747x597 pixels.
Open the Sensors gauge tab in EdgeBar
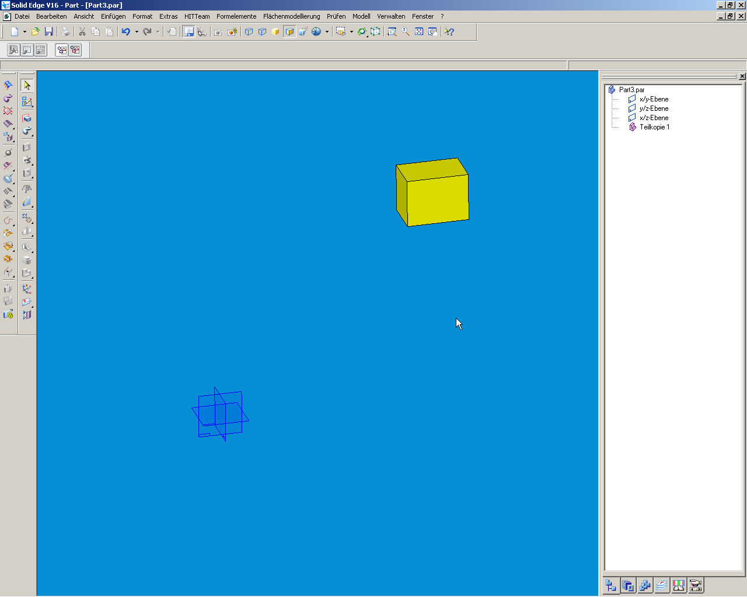[x=678, y=585]
